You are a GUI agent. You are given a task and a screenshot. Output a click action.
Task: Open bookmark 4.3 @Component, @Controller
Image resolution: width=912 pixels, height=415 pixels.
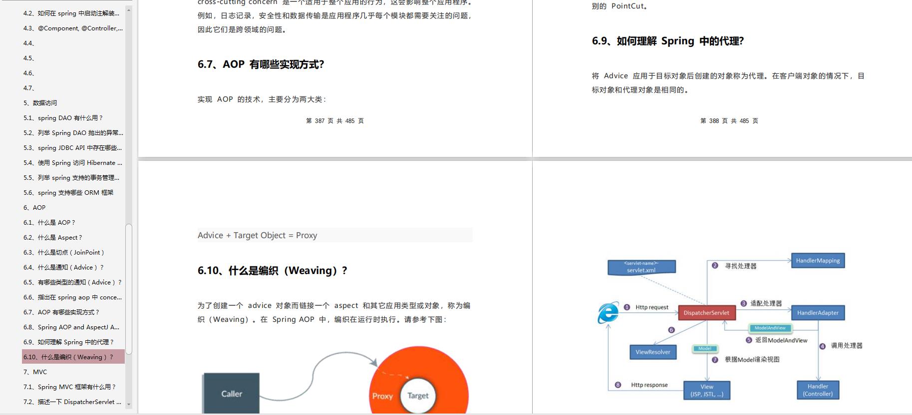pos(73,28)
